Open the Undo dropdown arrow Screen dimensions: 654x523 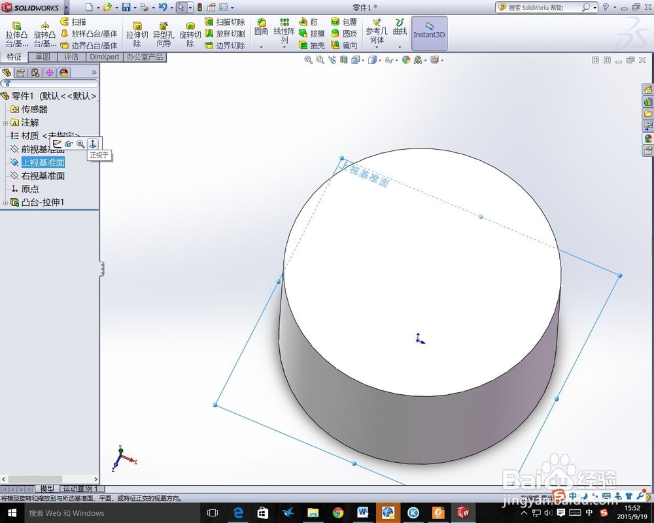[x=171, y=7]
